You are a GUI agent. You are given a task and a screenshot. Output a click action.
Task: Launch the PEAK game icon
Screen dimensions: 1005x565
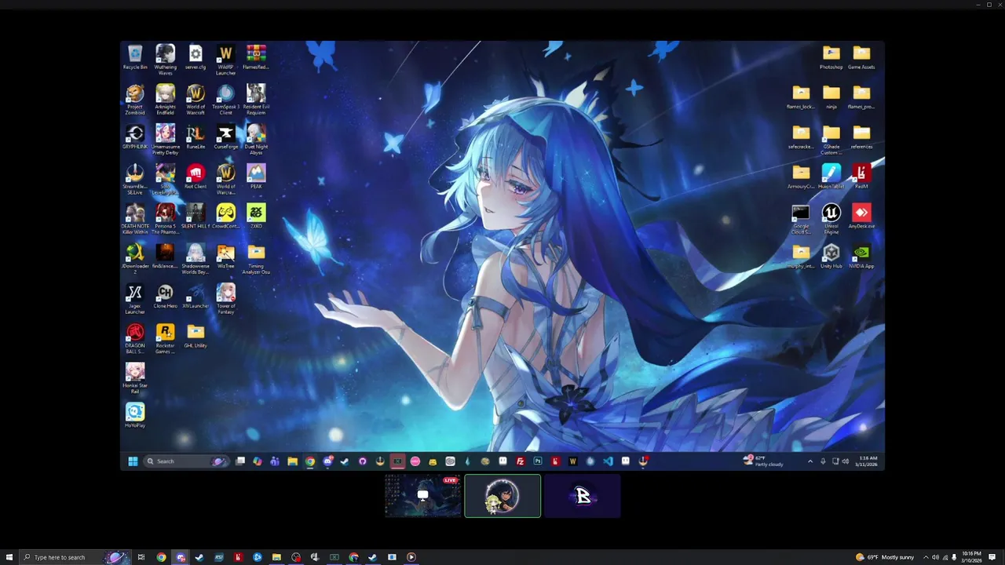pos(256,177)
